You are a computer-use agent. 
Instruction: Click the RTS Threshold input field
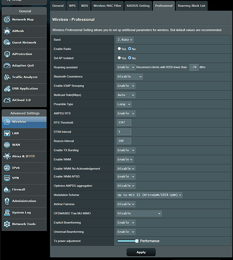(x=124, y=122)
